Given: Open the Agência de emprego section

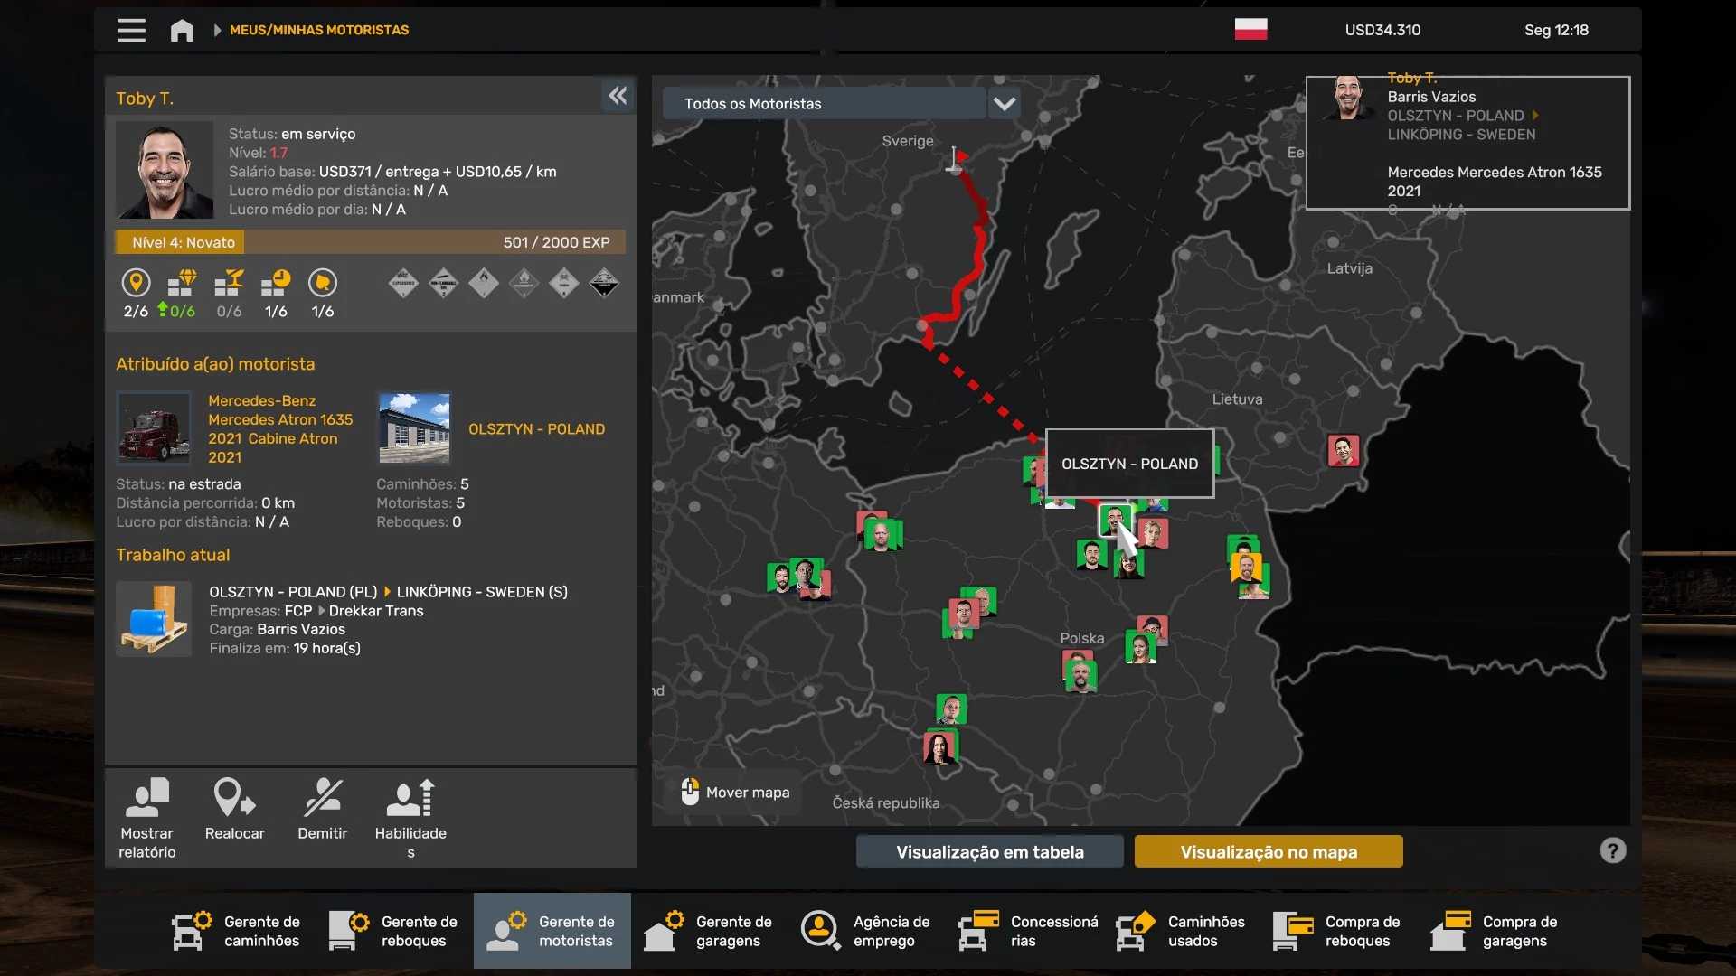Looking at the screenshot, I should click(866, 931).
